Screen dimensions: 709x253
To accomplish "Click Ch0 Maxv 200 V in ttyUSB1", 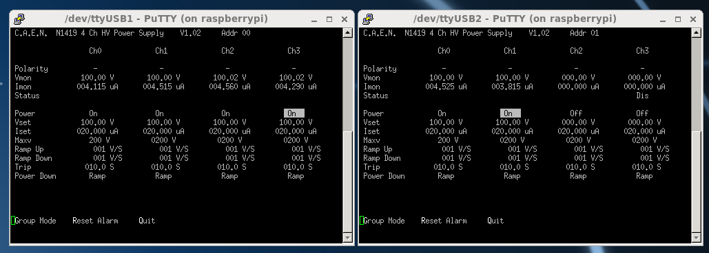I will point(99,140).
